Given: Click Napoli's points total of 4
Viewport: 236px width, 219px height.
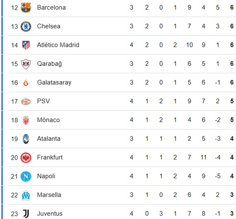Looking at the screenshot, I should point(232,176).
